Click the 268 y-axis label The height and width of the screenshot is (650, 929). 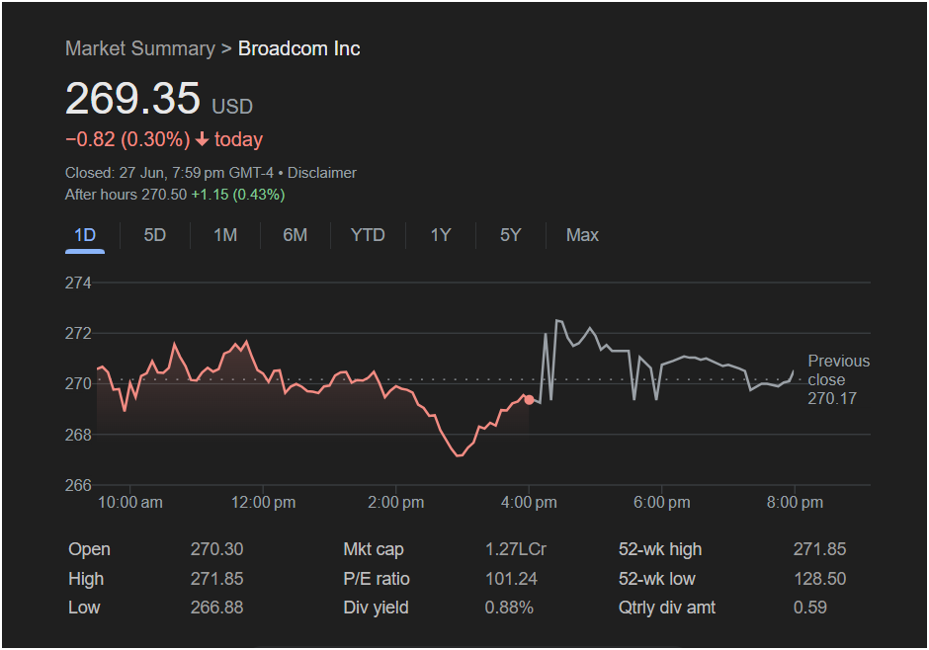[78, 435]
